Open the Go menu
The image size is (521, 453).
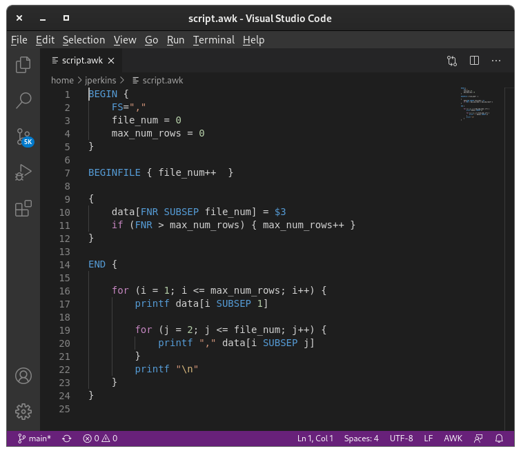[x=152, y=40]
